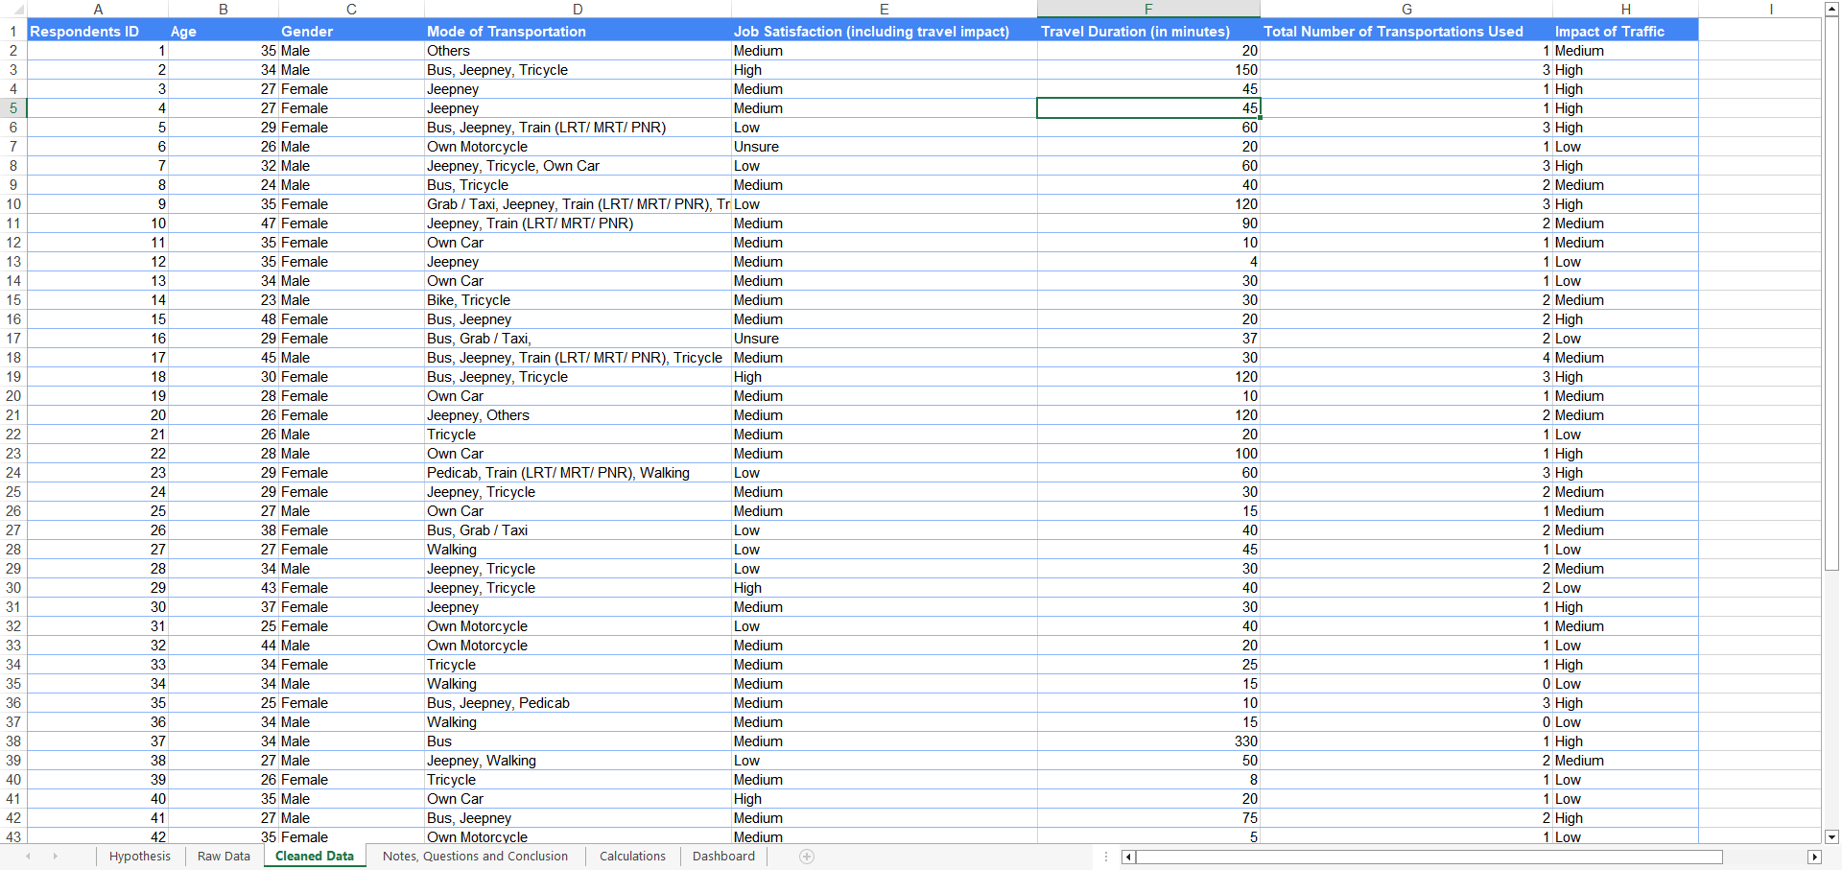1842x870 pixels.
Task: Select column G via its header
Action: pyautogui.click(x=1406, y=10)
